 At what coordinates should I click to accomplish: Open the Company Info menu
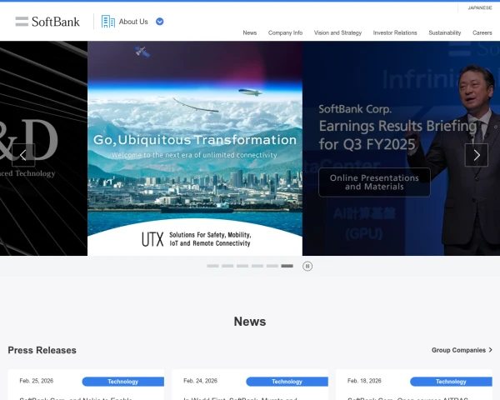[285, 32]
